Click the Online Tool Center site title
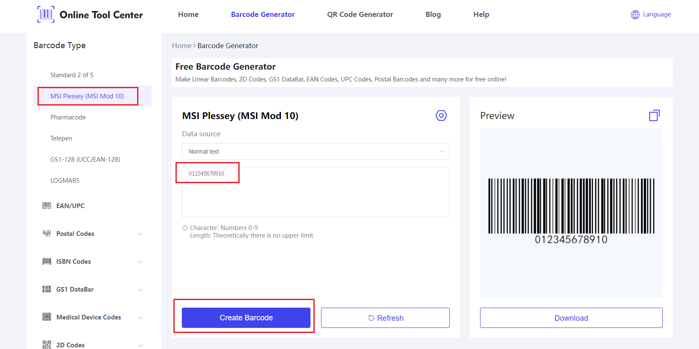 point(101,15)
